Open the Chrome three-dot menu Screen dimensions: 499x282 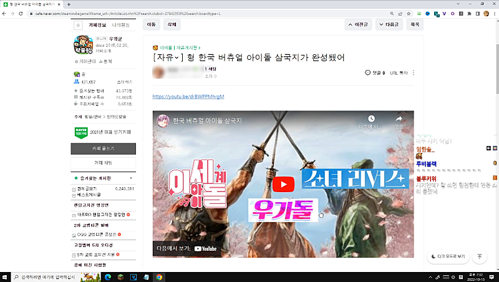pyautogui.click(x=495, y=14)
